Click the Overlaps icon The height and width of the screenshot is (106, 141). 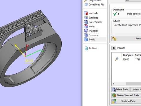[x=86, y=35]
